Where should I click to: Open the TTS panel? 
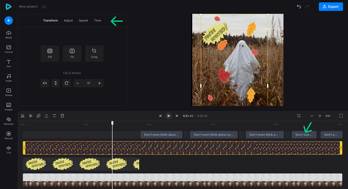(x=9, y=149)
